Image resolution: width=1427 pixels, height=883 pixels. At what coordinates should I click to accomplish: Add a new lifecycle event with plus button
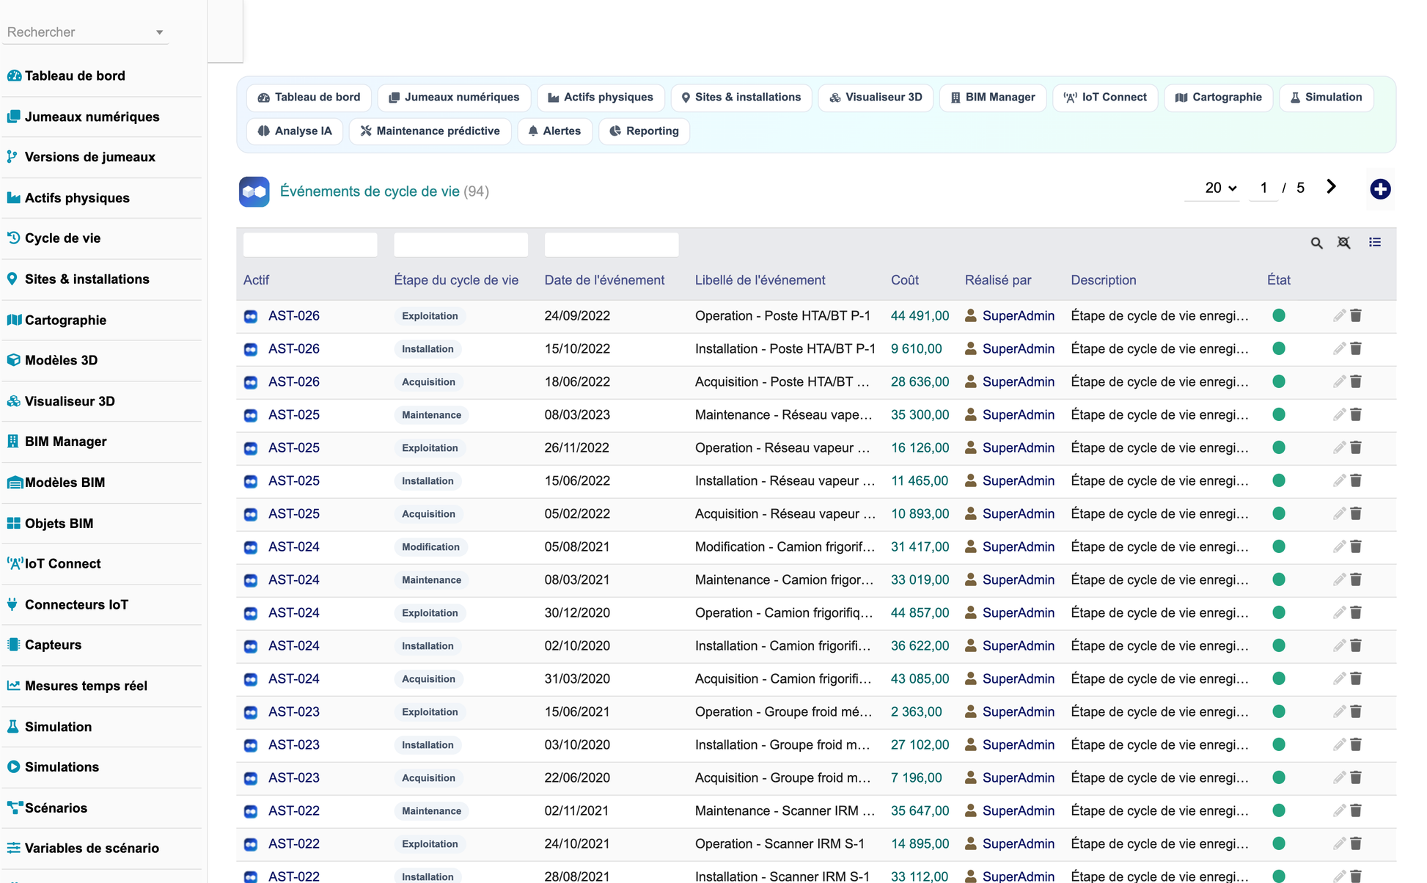tap(1380, 189)
